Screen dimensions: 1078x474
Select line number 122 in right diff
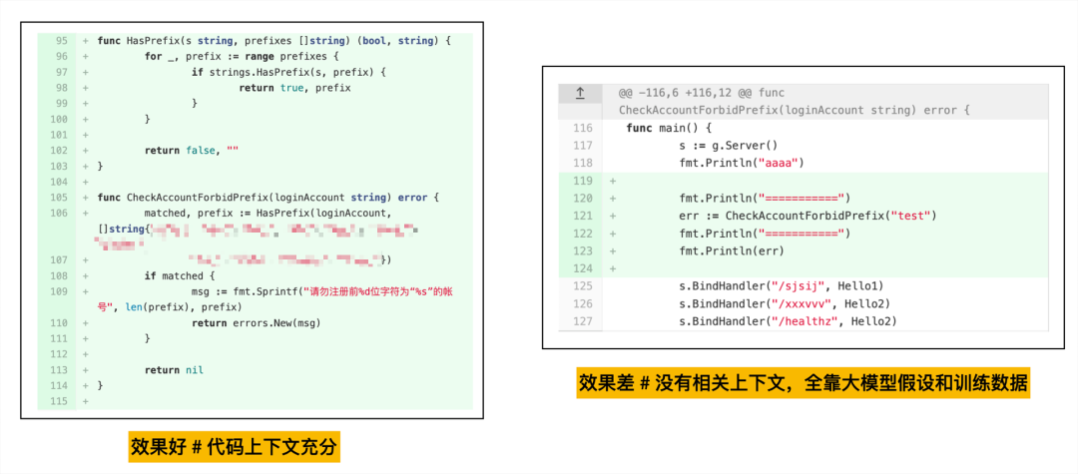coord(582,234)
